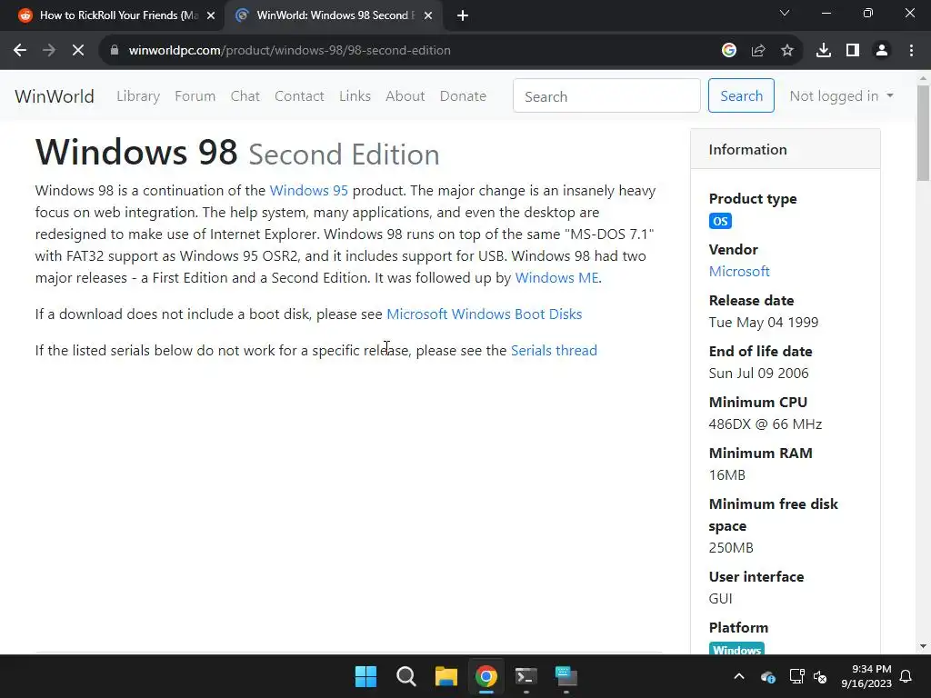Click the muted volume tray icon
The height and width of the screenshot is (698, 931).
pyautogui.click(x=821, y=676)
